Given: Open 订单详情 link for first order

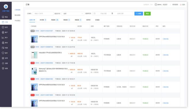Looking at the screenshot, I should click(166, 39).
